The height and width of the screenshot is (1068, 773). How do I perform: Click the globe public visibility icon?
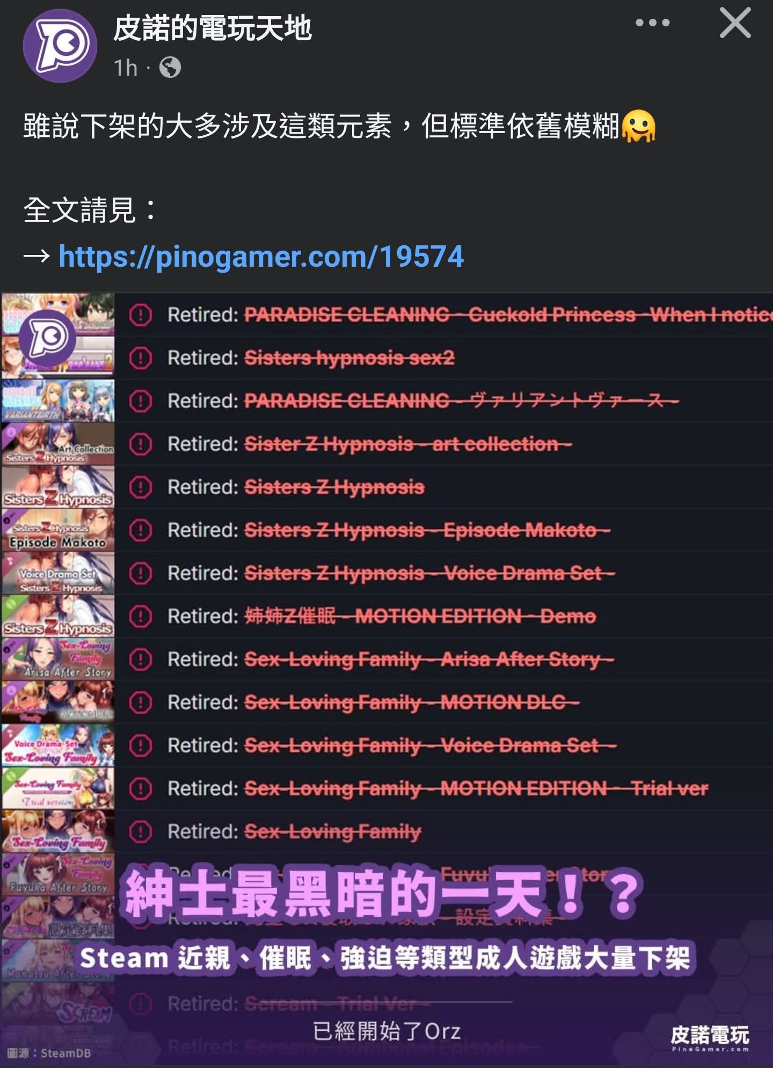[170, 68]
